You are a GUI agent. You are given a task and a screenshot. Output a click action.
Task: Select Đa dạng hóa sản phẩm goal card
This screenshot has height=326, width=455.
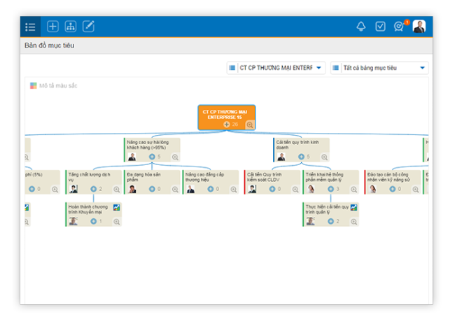tap(152, 178)
